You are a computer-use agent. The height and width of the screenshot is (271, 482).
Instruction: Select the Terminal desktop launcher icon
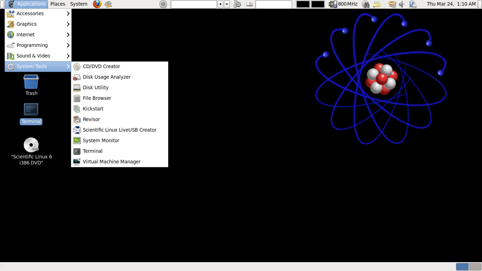point(31,109)
